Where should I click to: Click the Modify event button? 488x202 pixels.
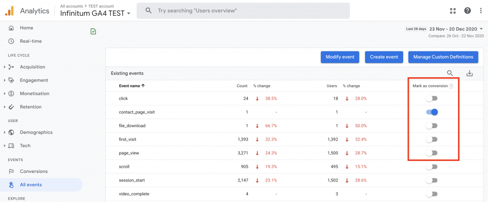pos(340,57)
